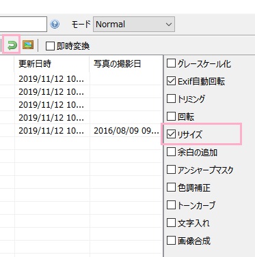Sort by the 更新日時 column header
This screenshot has height=257, width=255.
[x=52, y=64]
